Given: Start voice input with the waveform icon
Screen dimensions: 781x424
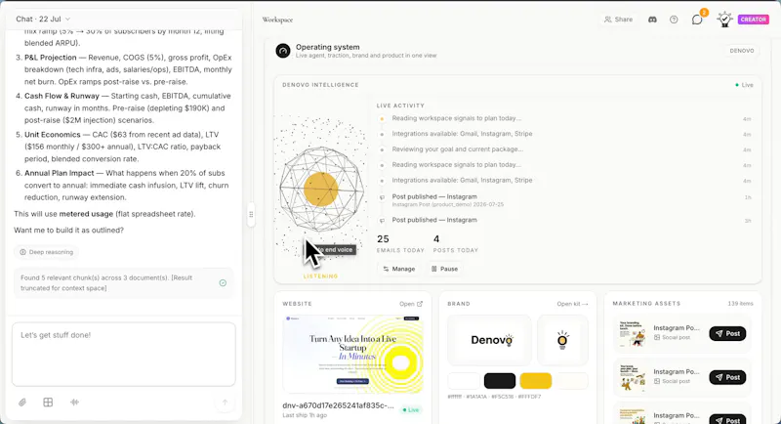Looking at the screenshot, I should point(75,403).
